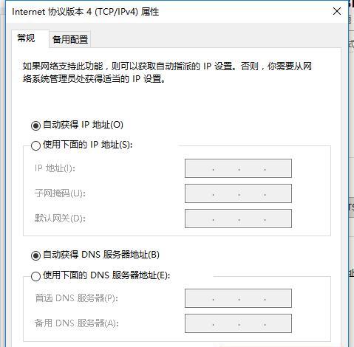Click the 默认网关(D) input box
This screenshot has height=347, width=354.
238,219
